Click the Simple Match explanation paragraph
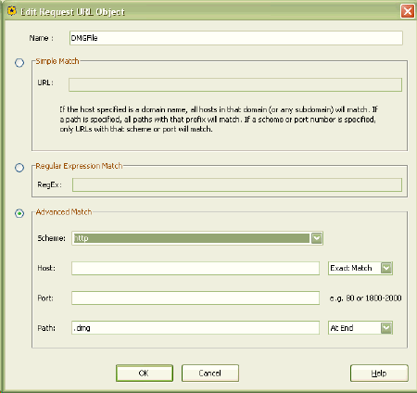Viewport: 417px width, 393px height. click(219, 120)
